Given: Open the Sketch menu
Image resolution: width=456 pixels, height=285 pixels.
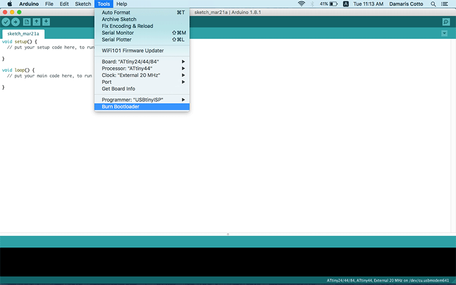Looking at the screenshot, I should click(83, 4).
